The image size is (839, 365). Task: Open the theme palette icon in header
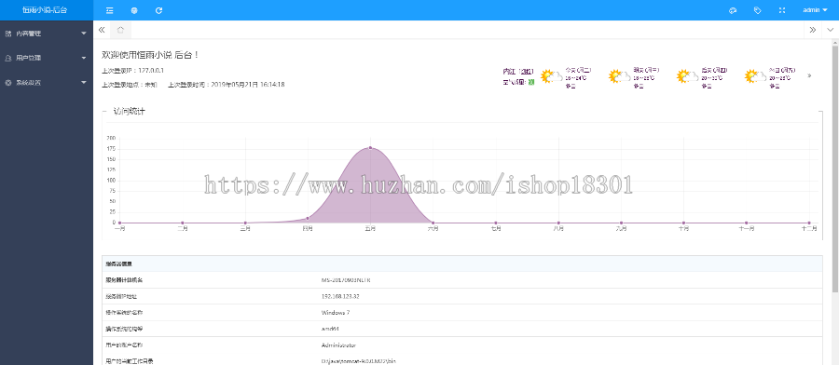click(x=733, y=10)
